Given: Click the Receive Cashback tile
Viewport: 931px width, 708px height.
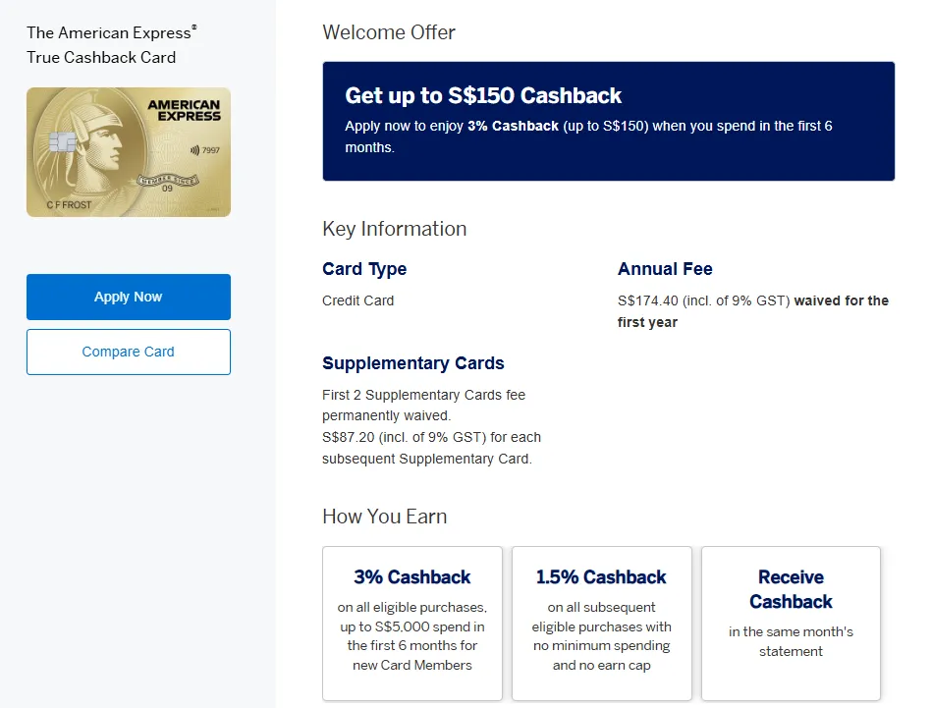Looking at the screenshot, I should click(x=791, y=624).
